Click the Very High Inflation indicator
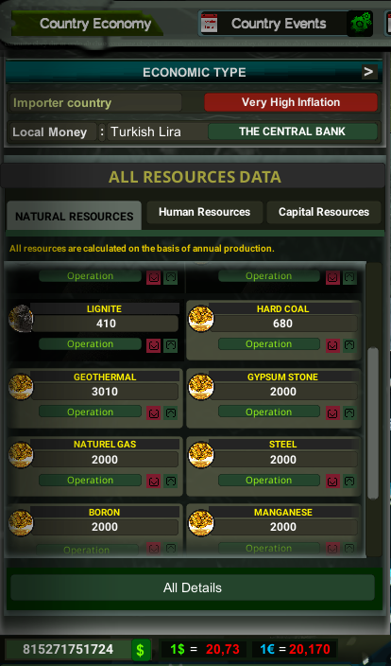This screenshot has height=666, width=391. pos(291,102)
